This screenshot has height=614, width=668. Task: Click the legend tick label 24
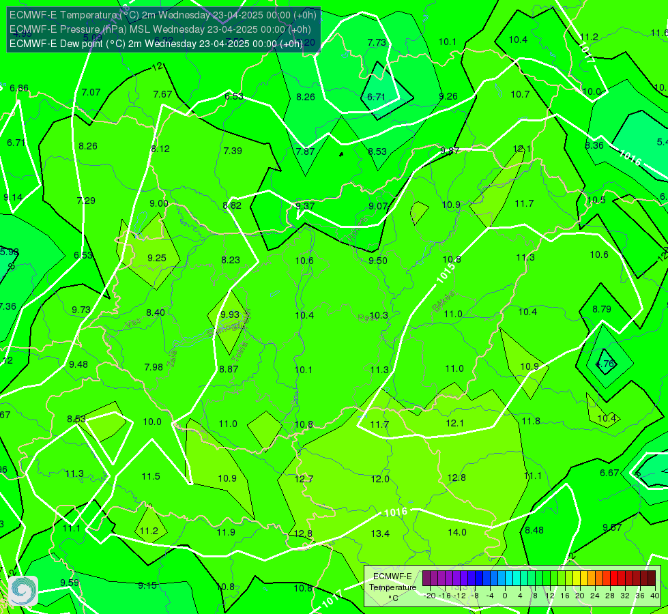[595, 596]
